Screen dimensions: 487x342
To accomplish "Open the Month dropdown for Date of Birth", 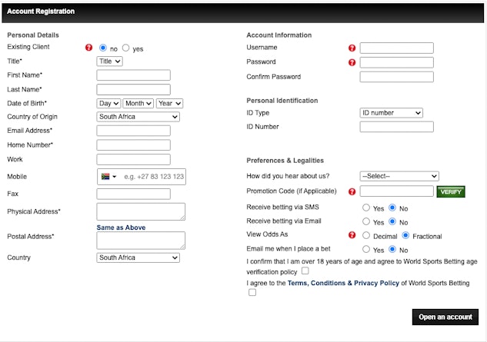I will 138,103.
